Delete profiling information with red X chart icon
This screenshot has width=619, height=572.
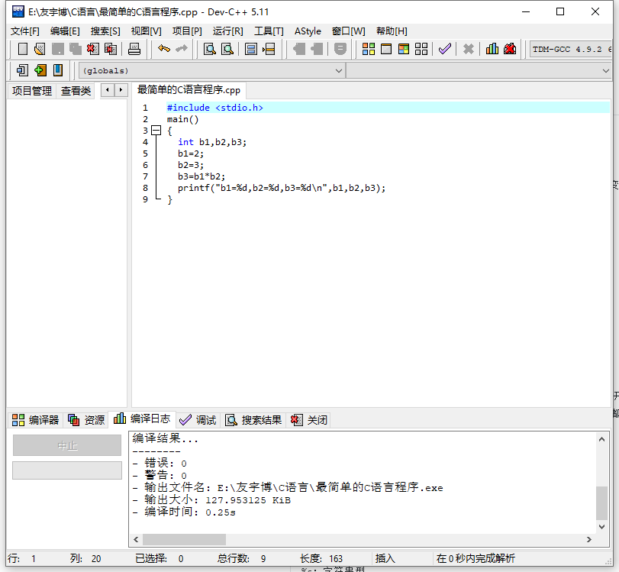point(510,49)
